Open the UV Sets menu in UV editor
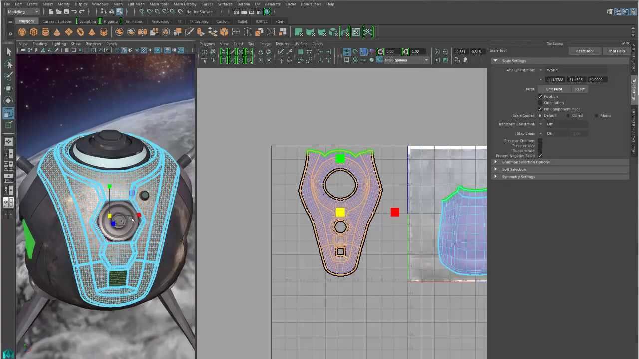The image size is (639, 359). pos(301,44)
